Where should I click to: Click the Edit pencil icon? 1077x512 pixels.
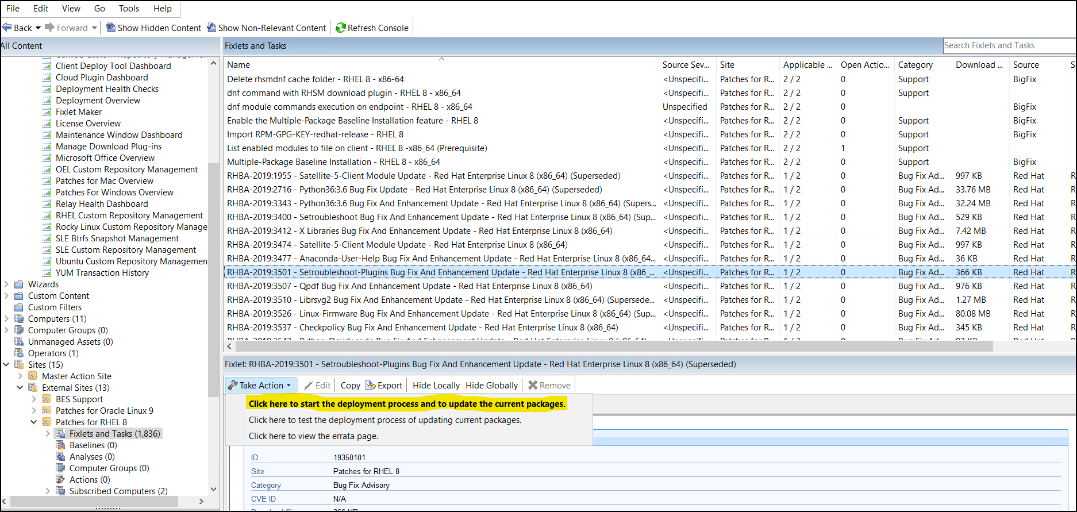coord(309,385)
